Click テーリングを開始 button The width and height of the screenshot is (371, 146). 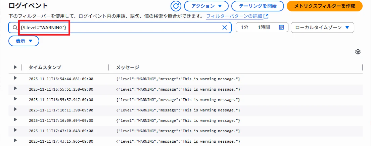(x=258, y=6)
